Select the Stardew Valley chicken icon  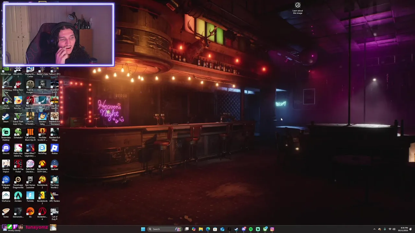(x=42, y=119)
